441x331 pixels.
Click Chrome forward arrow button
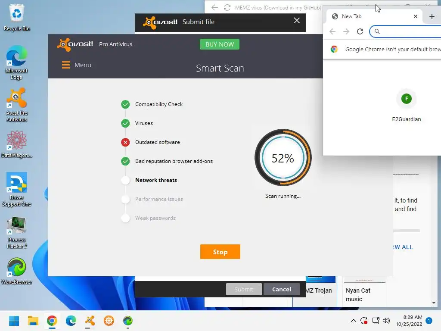point(346,31)
